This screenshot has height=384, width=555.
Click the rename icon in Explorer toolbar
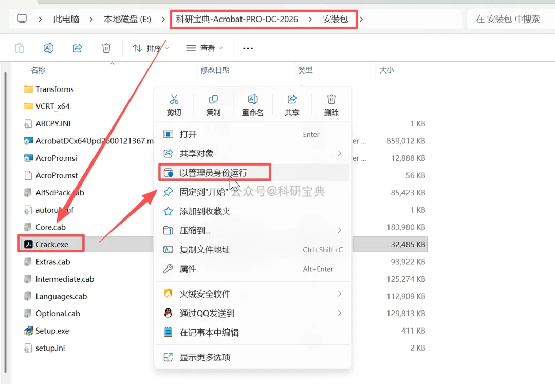tap(48, 48)
